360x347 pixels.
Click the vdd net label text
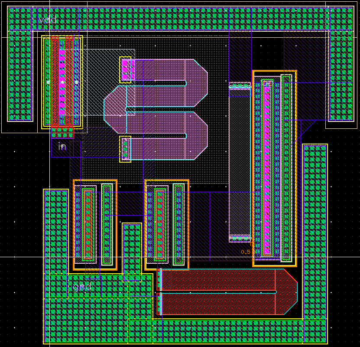[47, 20]
